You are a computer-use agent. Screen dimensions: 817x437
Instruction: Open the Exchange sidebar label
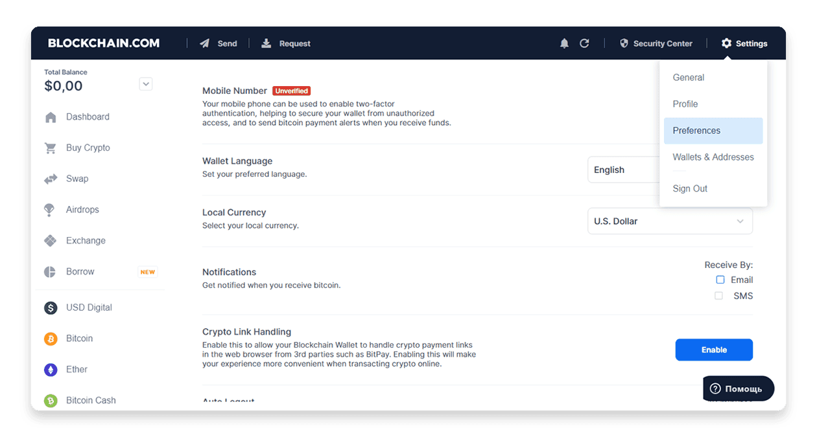point(86,241)
